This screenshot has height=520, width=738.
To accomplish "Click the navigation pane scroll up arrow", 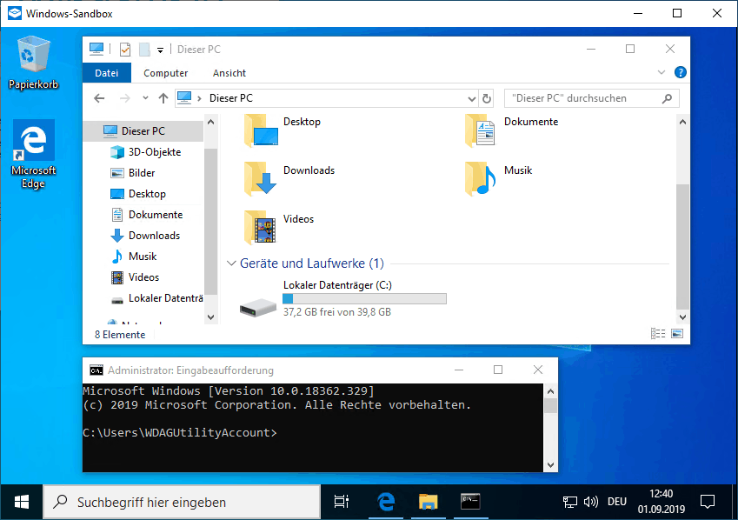I will (x=211, y=122).
